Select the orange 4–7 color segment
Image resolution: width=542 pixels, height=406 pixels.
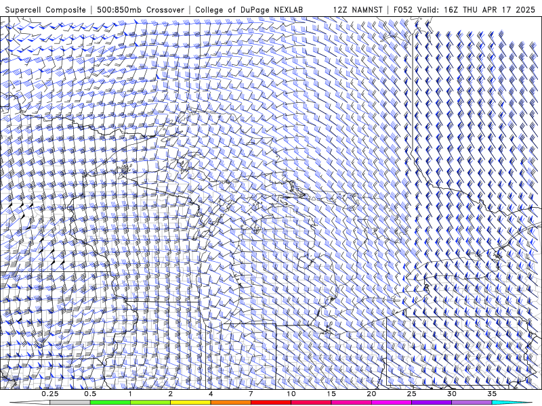[x=230, y=403]
